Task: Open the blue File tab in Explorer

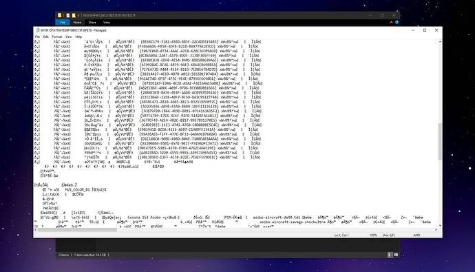Action: pos(63,23)
